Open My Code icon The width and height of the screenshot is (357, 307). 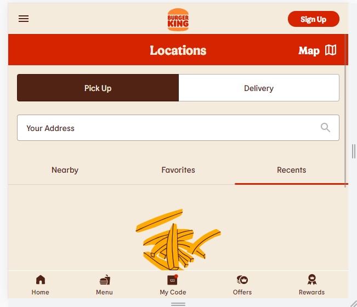(x=173, y=280)
